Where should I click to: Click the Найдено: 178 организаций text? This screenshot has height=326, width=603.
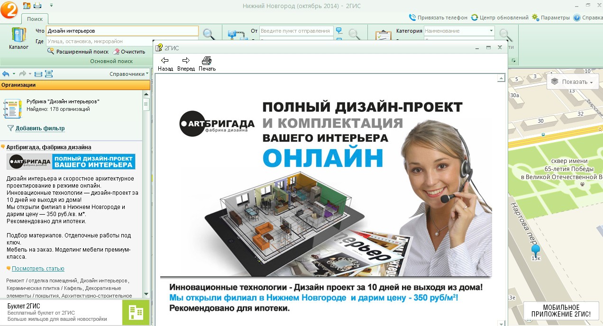pyautogui.click(x=57, y=109)
